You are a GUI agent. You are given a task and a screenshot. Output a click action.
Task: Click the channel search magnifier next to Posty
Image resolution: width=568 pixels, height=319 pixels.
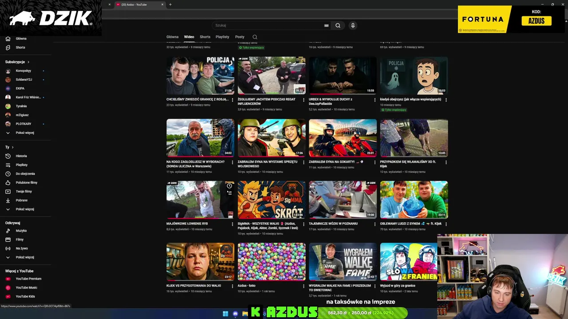[x=255, y=37]
